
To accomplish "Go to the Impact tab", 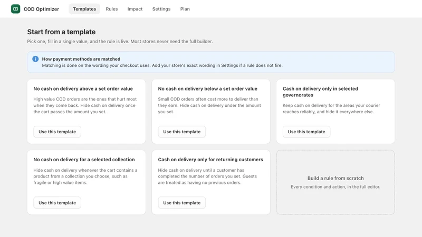I will (135, 9).
